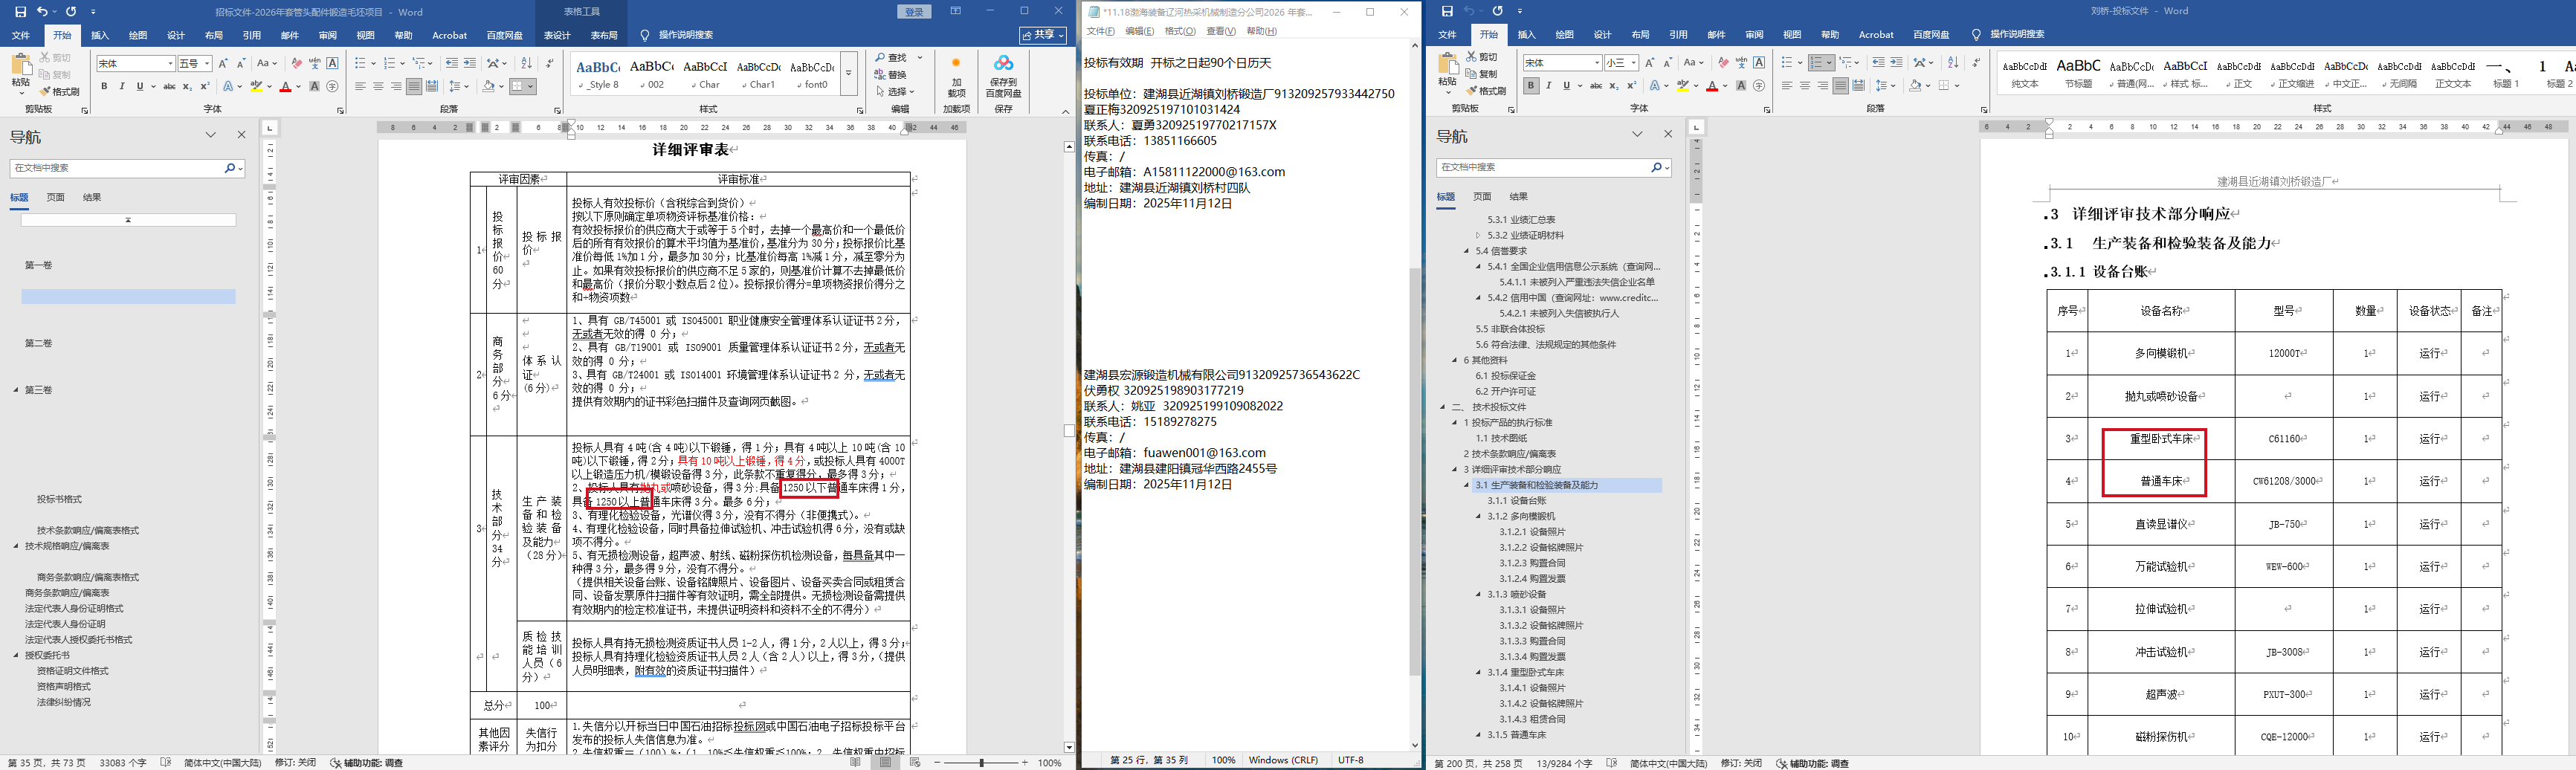The height and width of the screenshot is (770, 2576).
Task: Collapse the 5.4 信誉要求 heading in navigation
Action: (x=1467, y=251)
